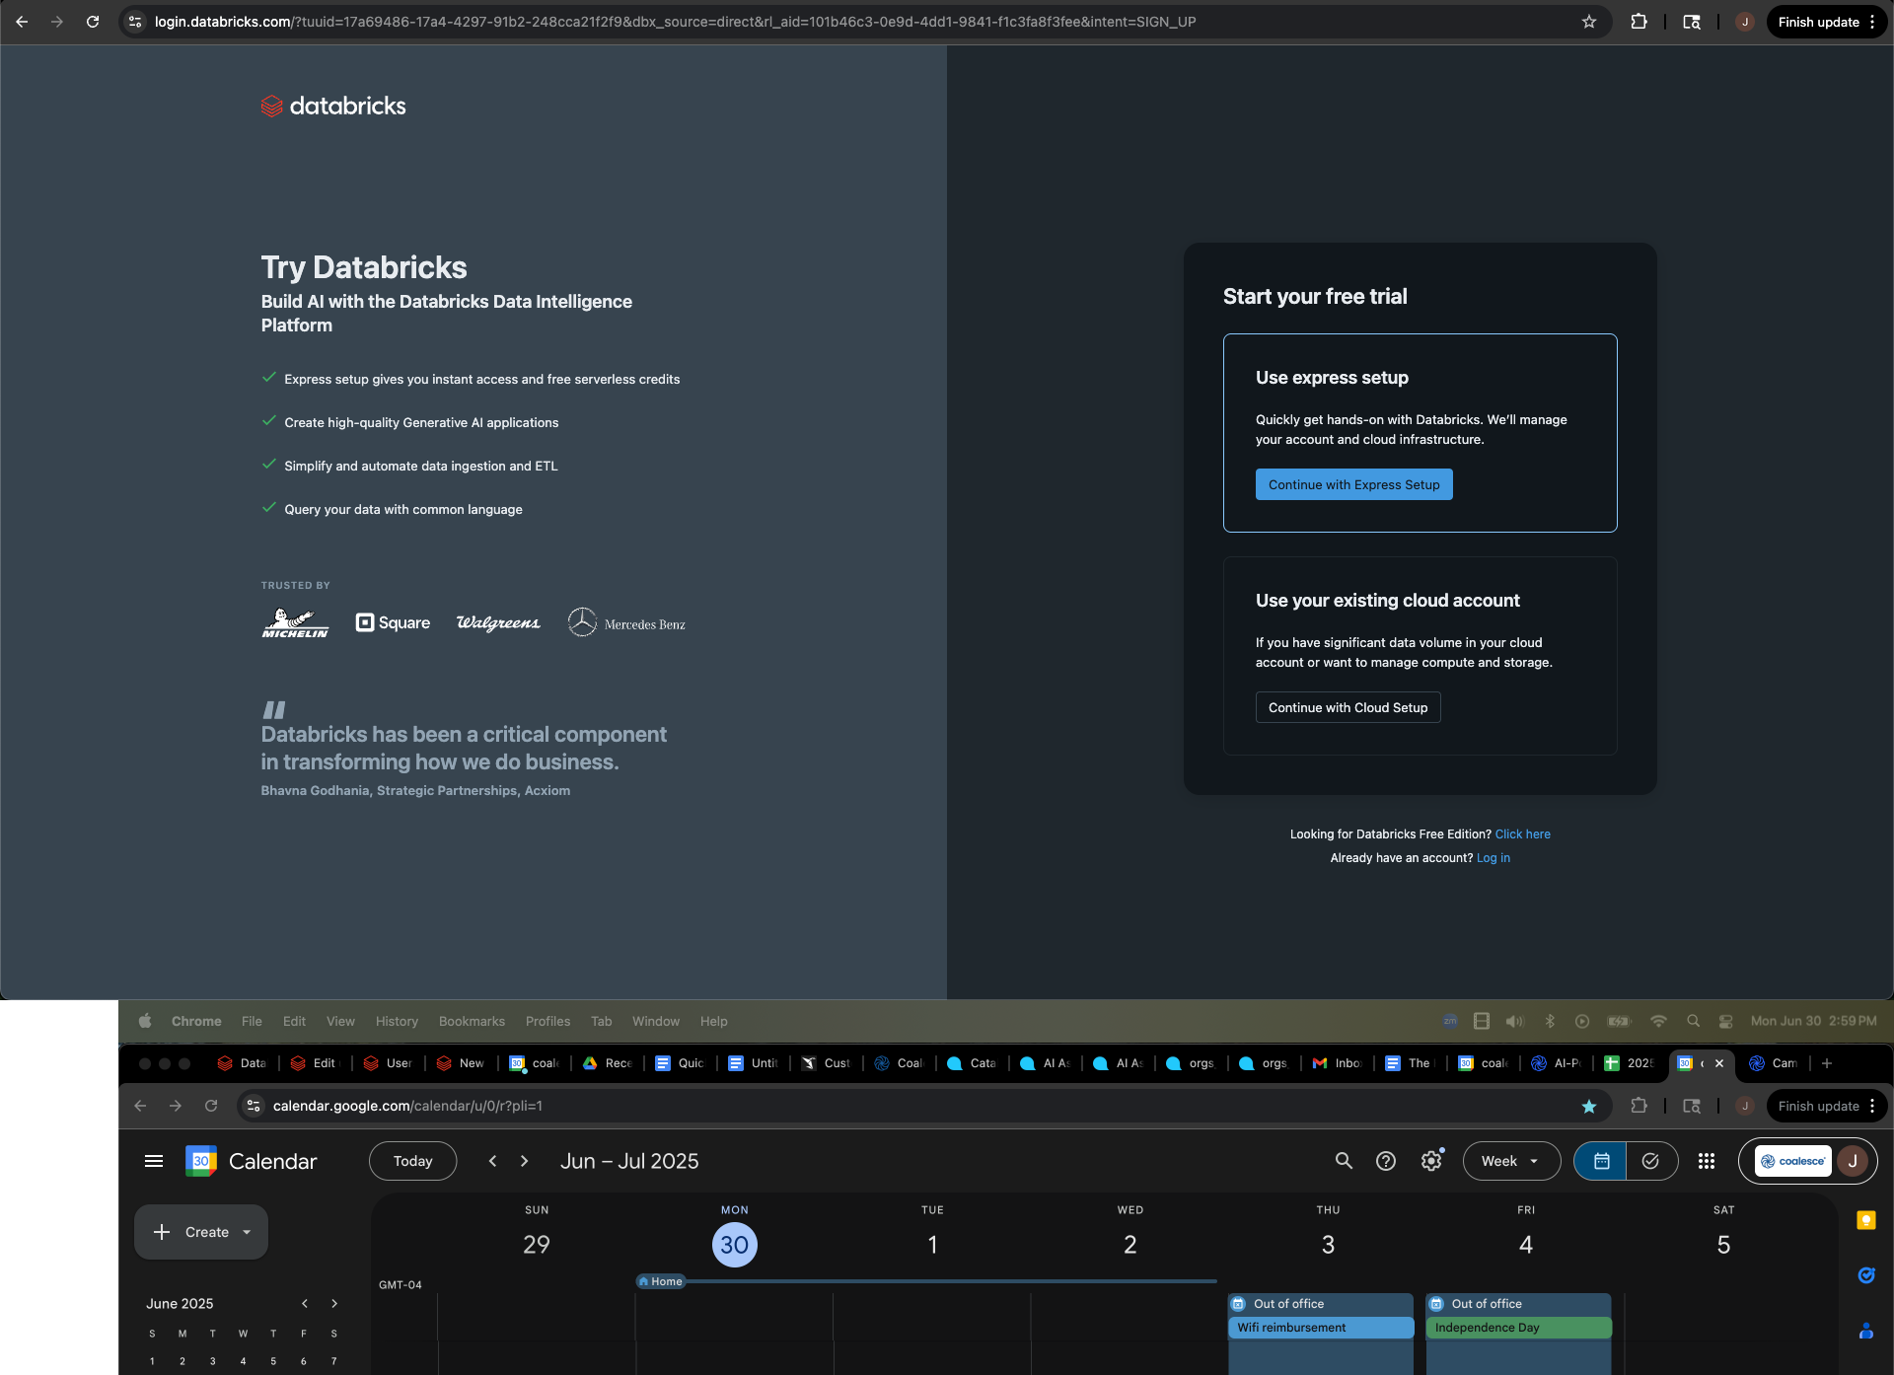This screenshot has width=1894, height=1375.
Task: Select June 3 in mini calendar
Action: 212,1361
